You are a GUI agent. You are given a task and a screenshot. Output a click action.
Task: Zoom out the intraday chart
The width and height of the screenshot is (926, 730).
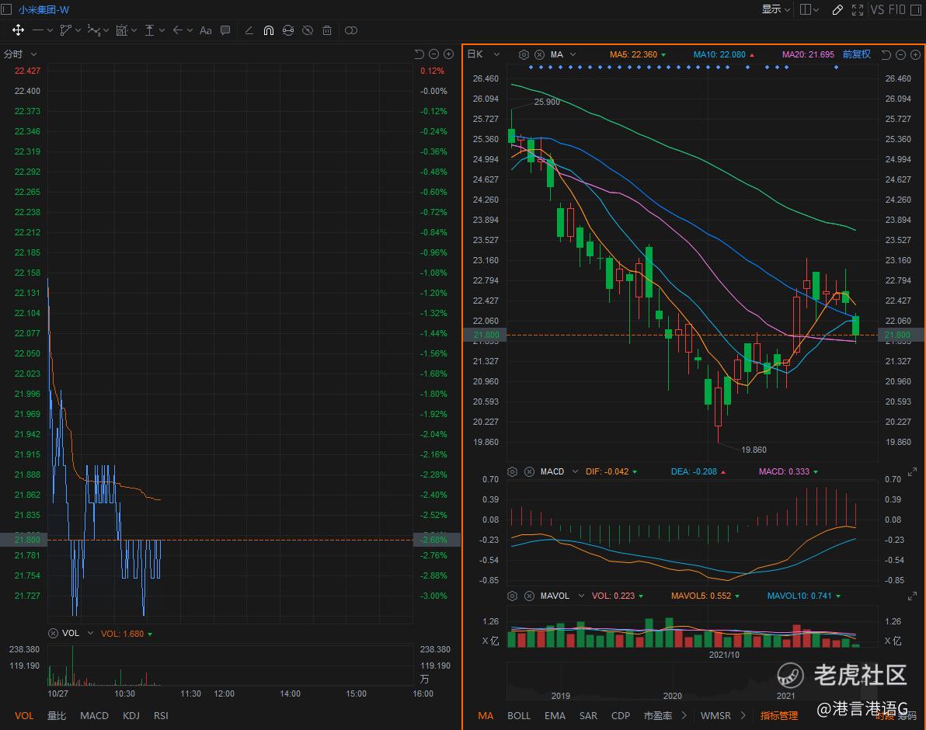(x=433, y=54)
